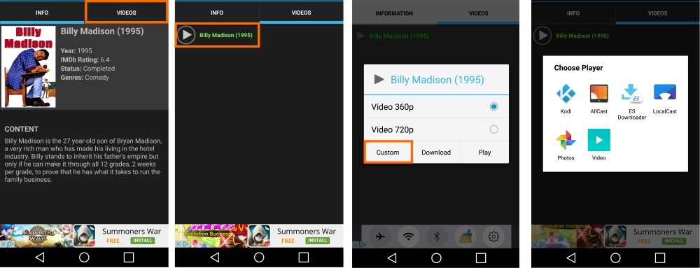Pick LocalCast from the player list
The width and height of the screenshot is (700, 268).
pyautogui.click(x=665, y=93)
